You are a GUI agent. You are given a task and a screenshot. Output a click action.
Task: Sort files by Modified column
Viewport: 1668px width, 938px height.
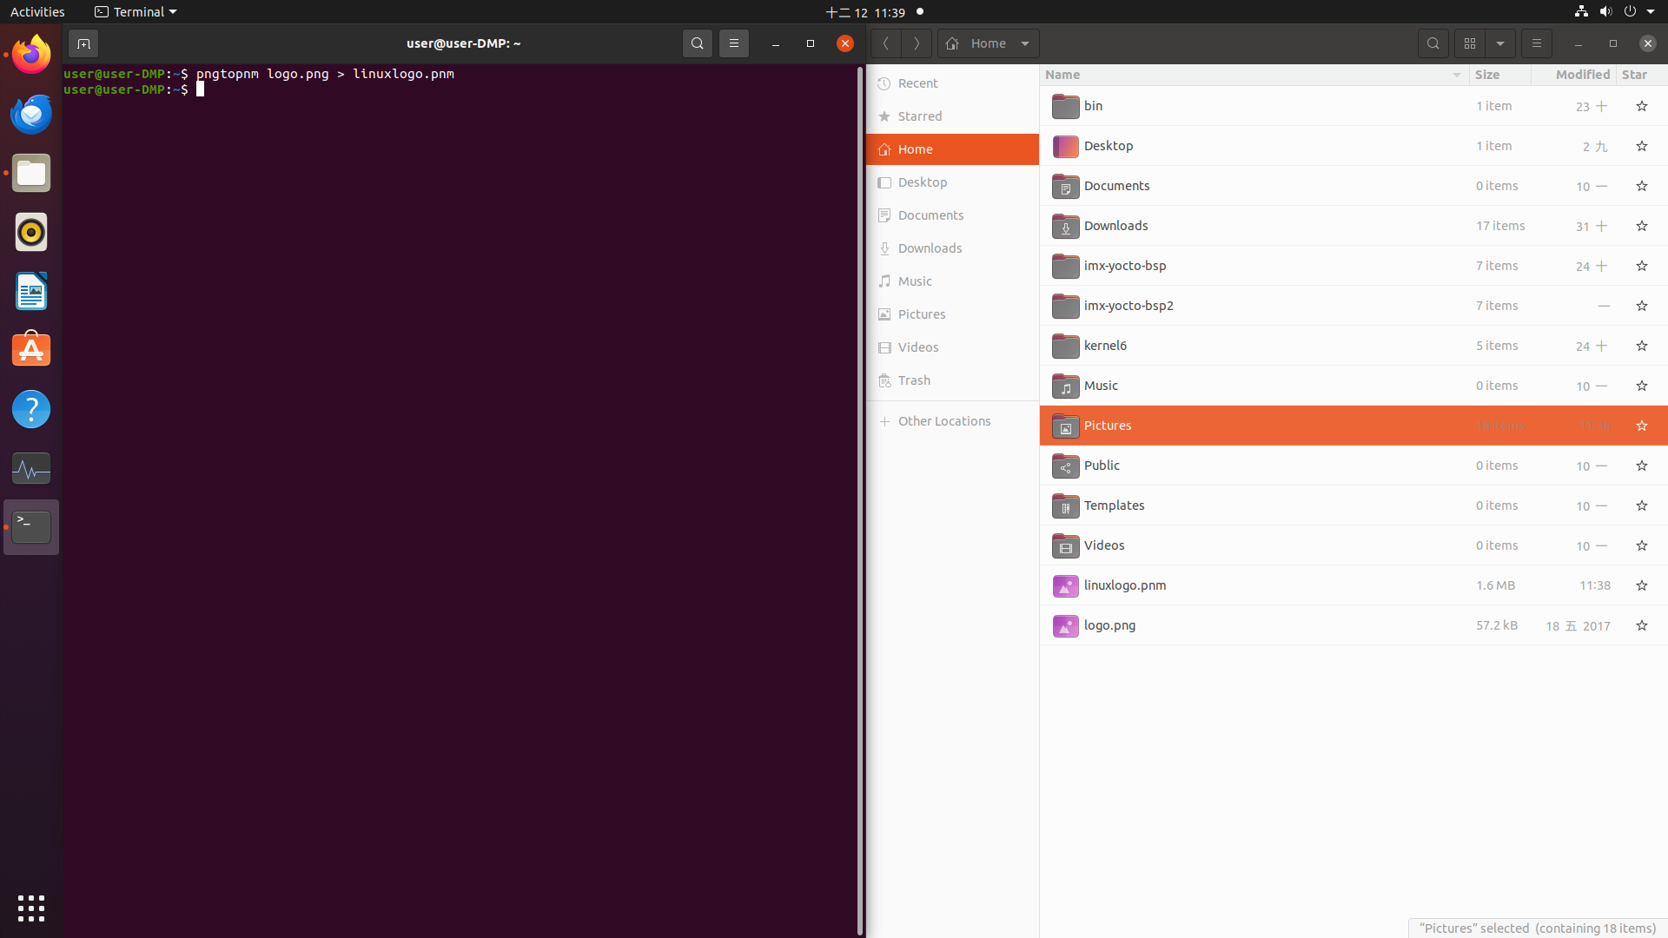click(x=1573, y=75)
